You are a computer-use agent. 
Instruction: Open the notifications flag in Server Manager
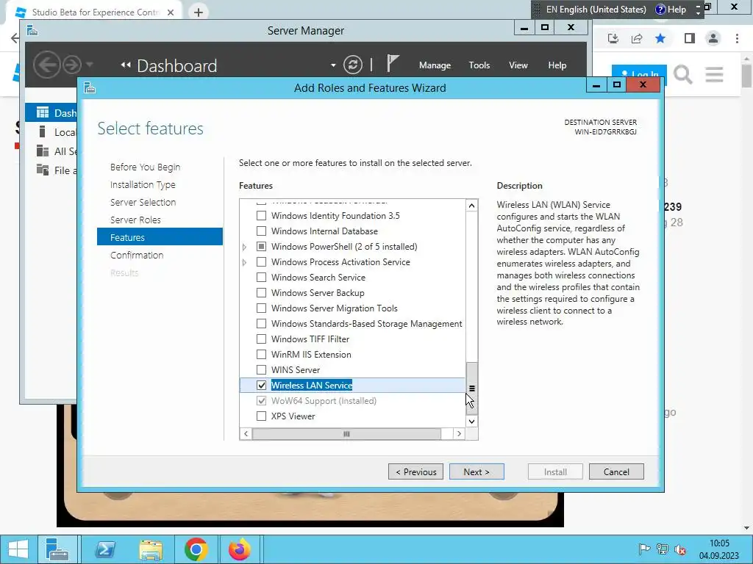point(393,64)
